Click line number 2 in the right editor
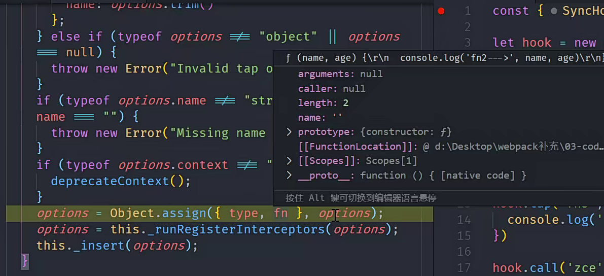604x276 pixels. pos(467,26)
